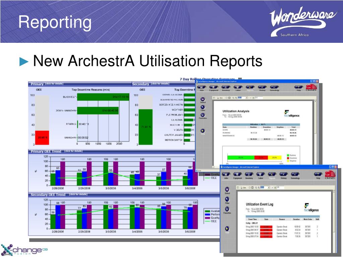
Task: Click 'Reporting' slide title
Action: pos(55,22)
